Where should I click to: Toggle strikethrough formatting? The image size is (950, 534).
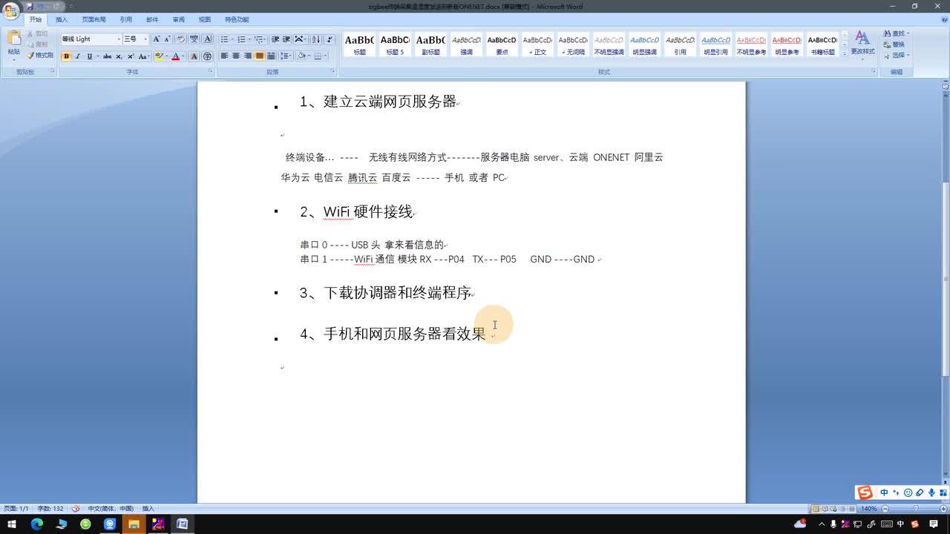coord(107,56)
